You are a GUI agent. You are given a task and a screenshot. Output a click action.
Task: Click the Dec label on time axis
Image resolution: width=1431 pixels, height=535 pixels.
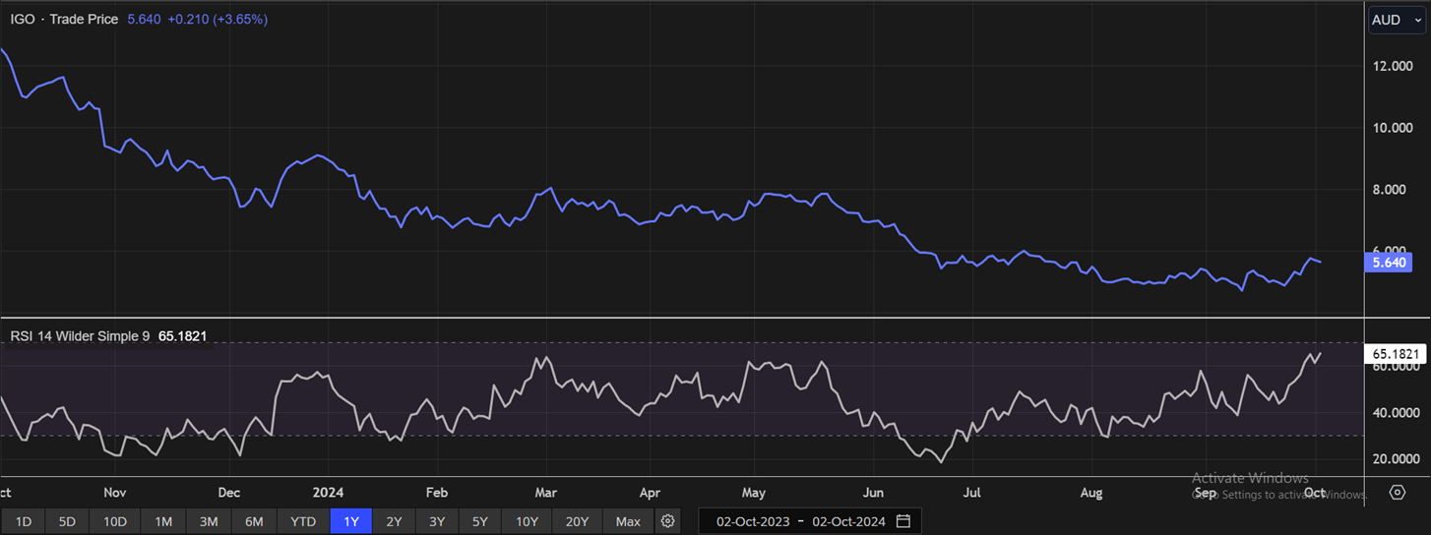[229, 492]
